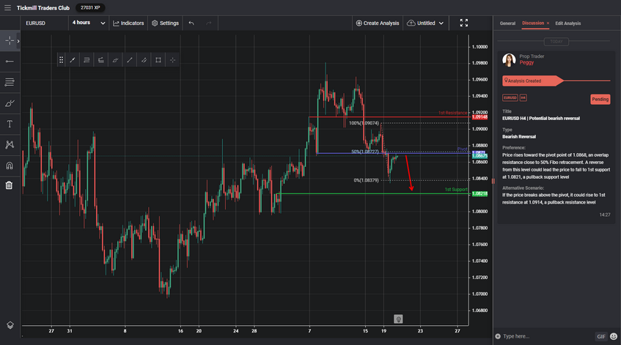621x345 pixels.
Task: Open the layers object tree icon
Action: coord(10,324)
